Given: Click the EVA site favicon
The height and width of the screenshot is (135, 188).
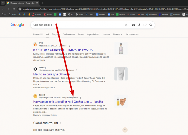Looking at the screenshot, I should pyautogui.click(x=35, y=44).
